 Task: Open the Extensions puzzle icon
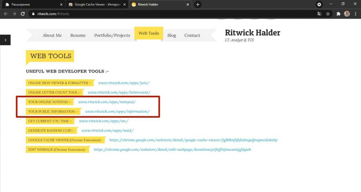338,14
